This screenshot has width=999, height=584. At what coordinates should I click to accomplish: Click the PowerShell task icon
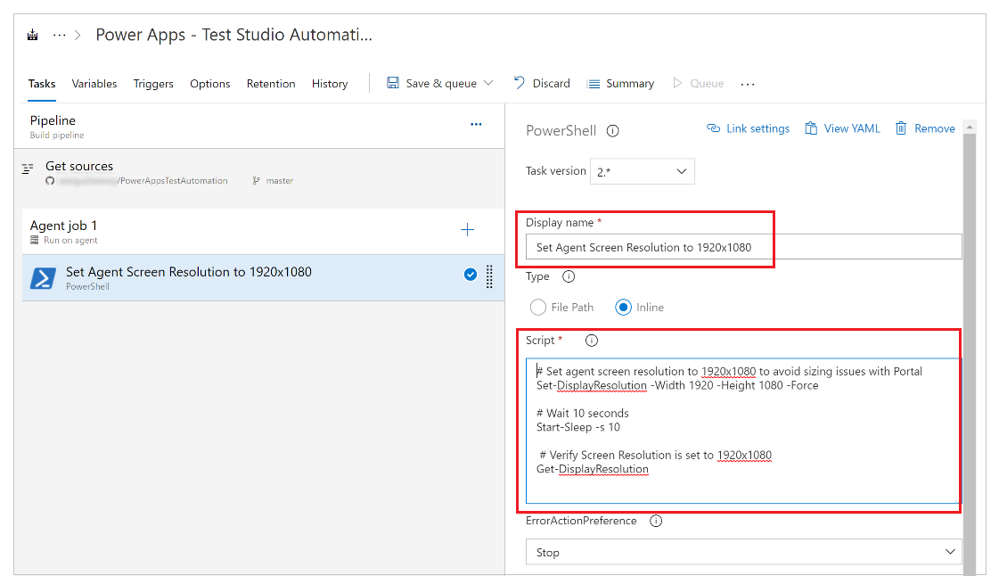click(x=44, y=278)
